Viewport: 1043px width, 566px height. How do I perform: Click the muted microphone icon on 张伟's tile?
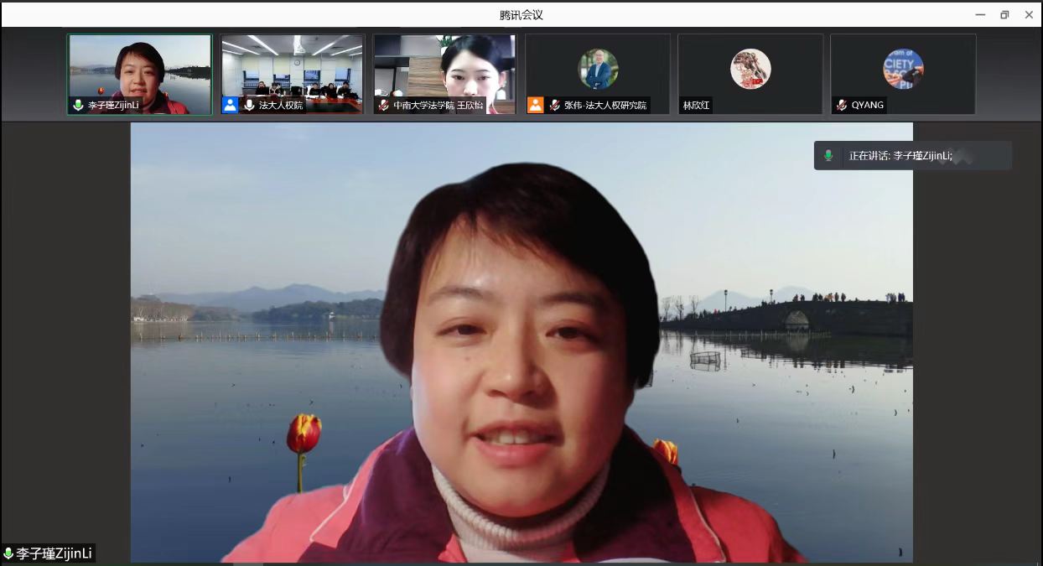tap(554, 106)
